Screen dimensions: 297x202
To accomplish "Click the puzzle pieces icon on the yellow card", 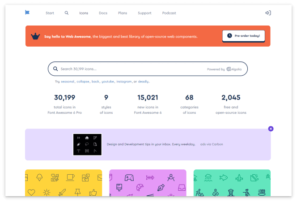I will pyautogui.click(x=85, y=177).
